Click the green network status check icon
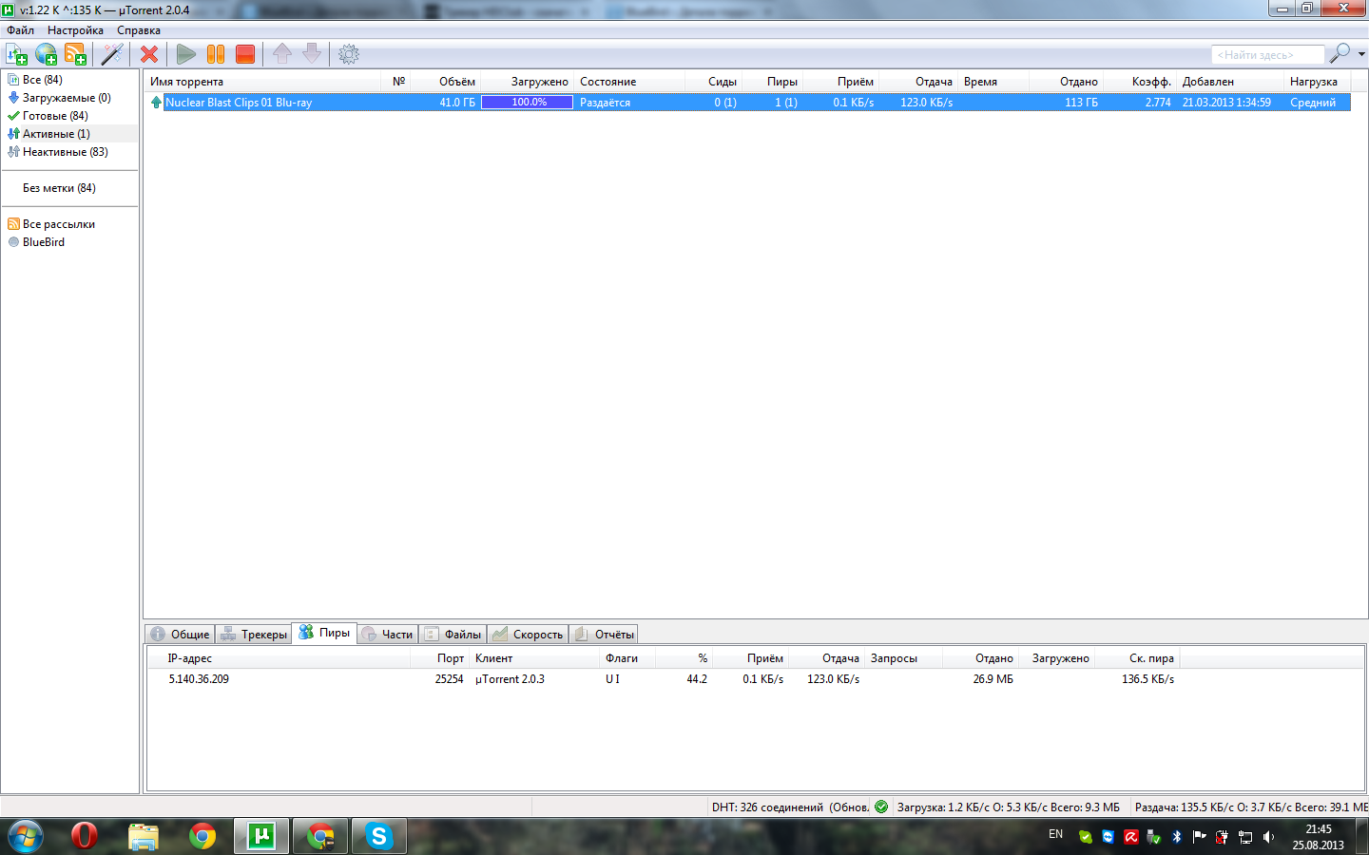Image resolution: width=1369 pixels, height=855 pixels. click(x=881, y=807)
